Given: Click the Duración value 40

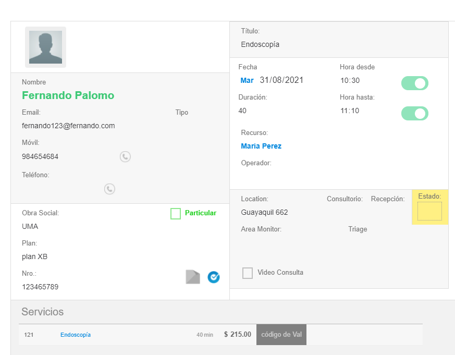Looking at the screenshot, I should pos(242,111).
